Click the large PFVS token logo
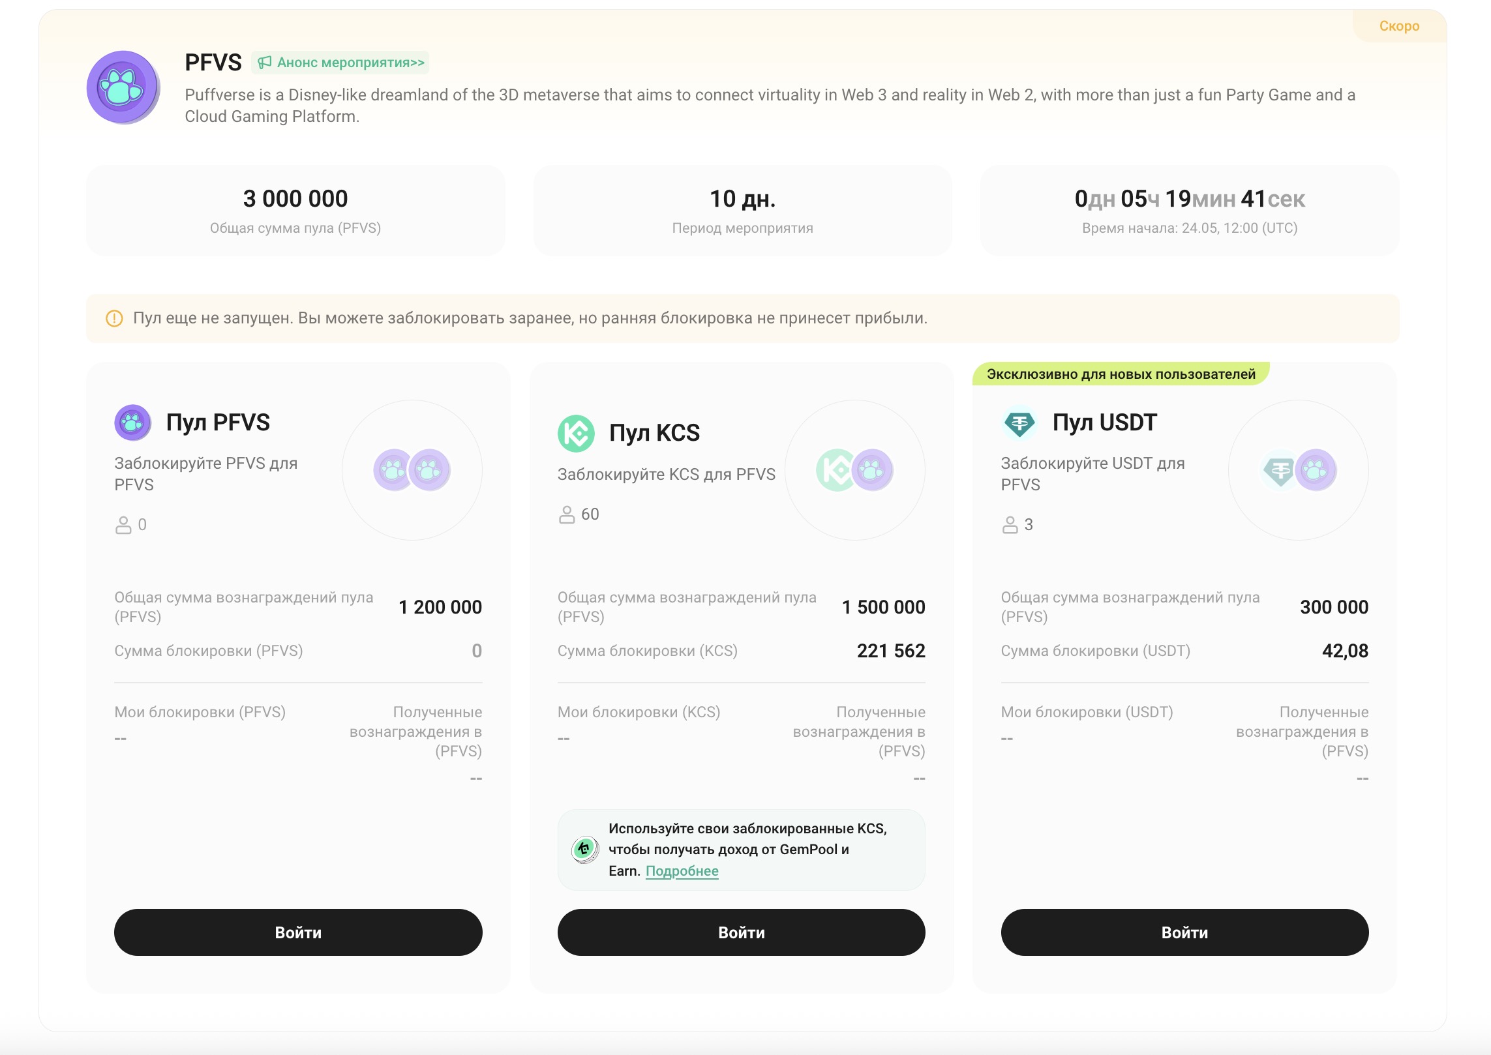Image resolution: width=1491 pixels, height=1055 pixels. coord(123,87)
